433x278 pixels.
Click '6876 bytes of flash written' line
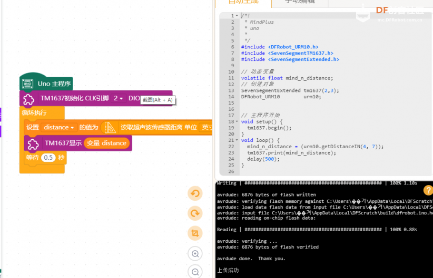click(266, 194)
